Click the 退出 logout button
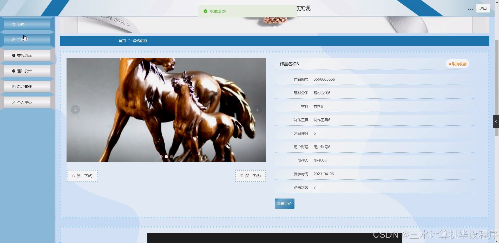Screen dimensions: 499x243 [483, 8]
